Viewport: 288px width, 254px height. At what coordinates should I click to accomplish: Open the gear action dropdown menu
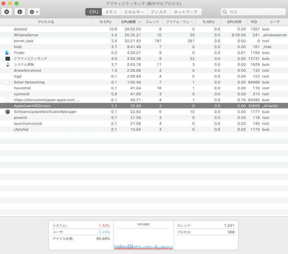34,12
